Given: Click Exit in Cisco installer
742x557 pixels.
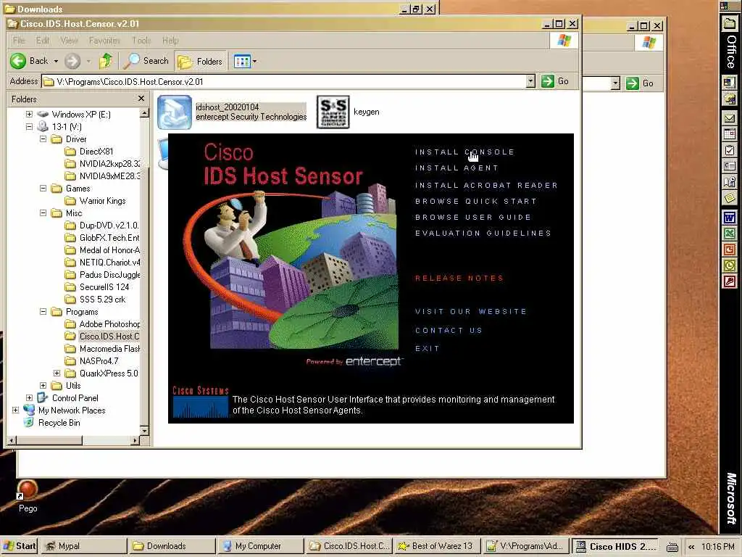Looking at the screenshot, I should [428, 348].
